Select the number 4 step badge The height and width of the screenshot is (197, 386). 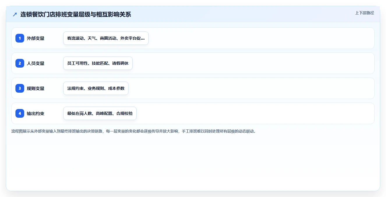(20, 113)
